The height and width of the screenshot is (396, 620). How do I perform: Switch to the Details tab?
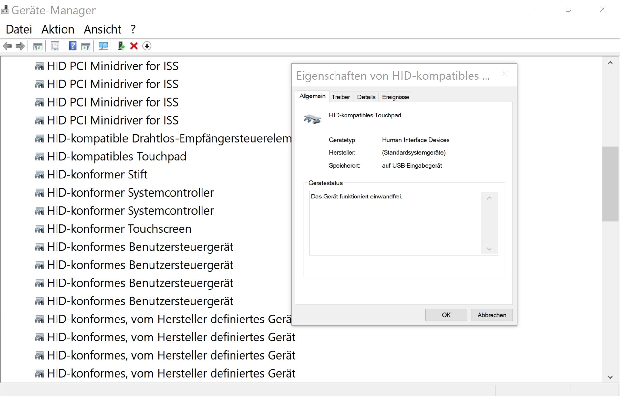click(366, 97)
